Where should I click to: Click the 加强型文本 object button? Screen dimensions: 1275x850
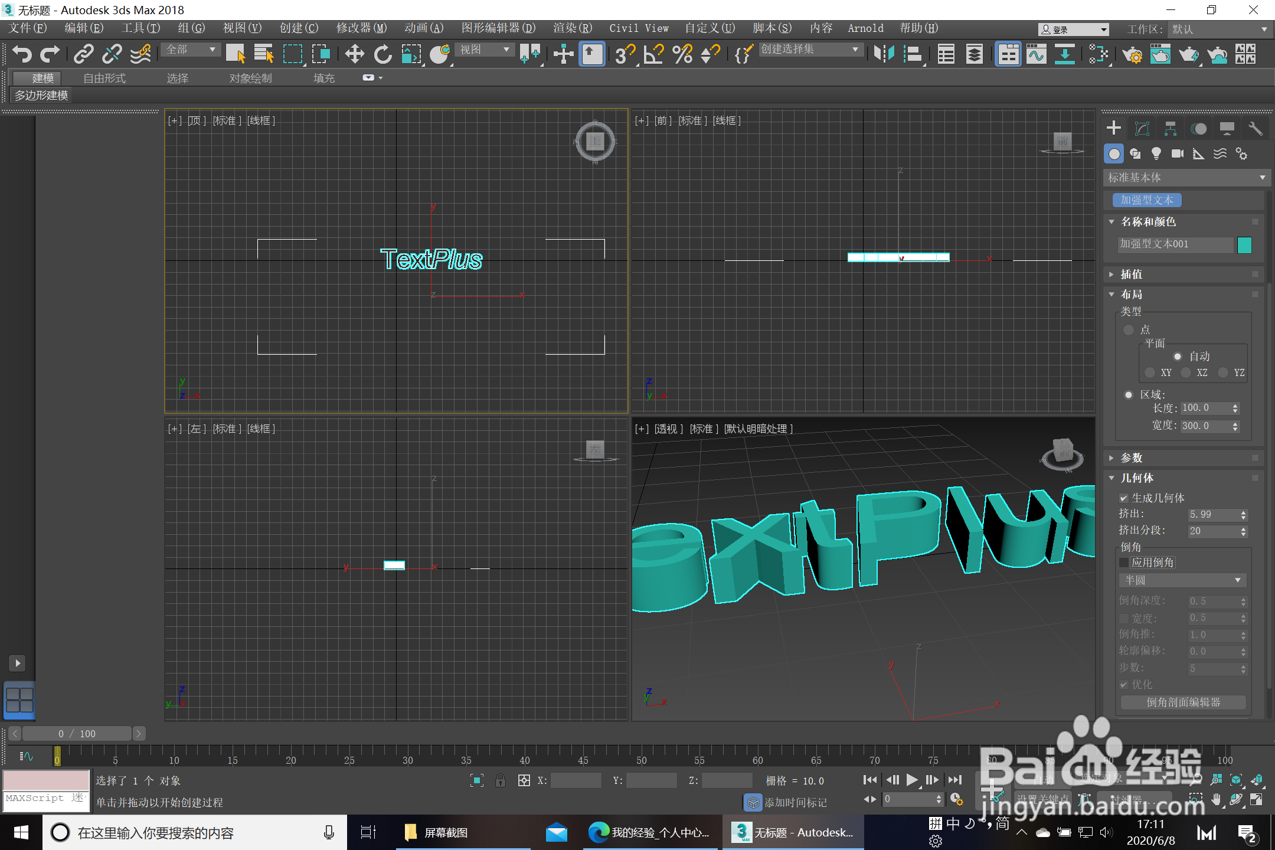[1146, 200]
